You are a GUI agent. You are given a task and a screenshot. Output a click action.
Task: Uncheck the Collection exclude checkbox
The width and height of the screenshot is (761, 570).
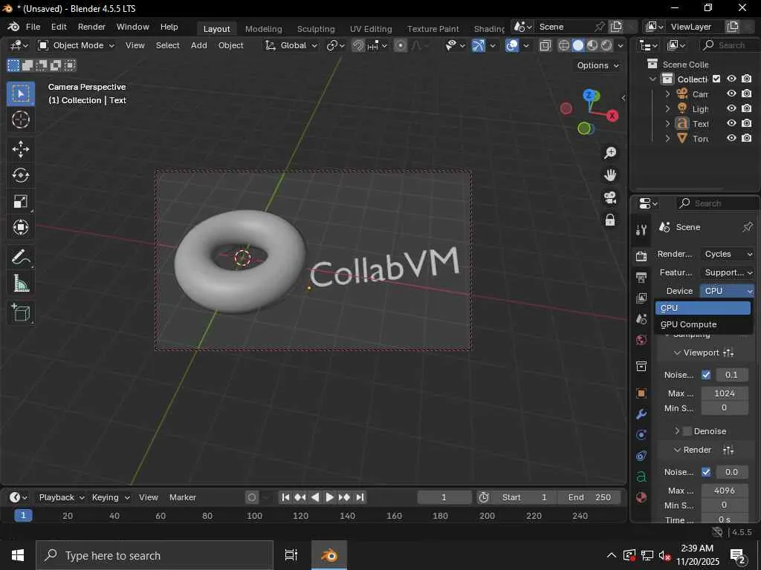(x=716, y=79)
